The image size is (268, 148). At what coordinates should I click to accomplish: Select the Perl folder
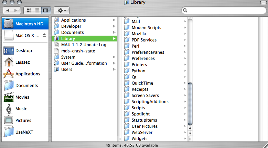(x=155, y=46)
